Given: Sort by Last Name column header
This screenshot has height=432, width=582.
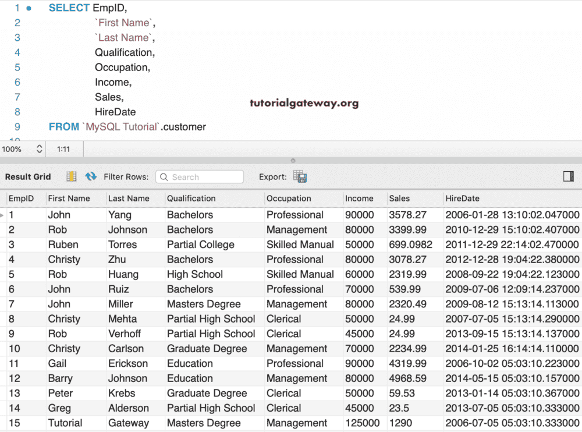Looking at the screenshot, I should coord(129,199).
